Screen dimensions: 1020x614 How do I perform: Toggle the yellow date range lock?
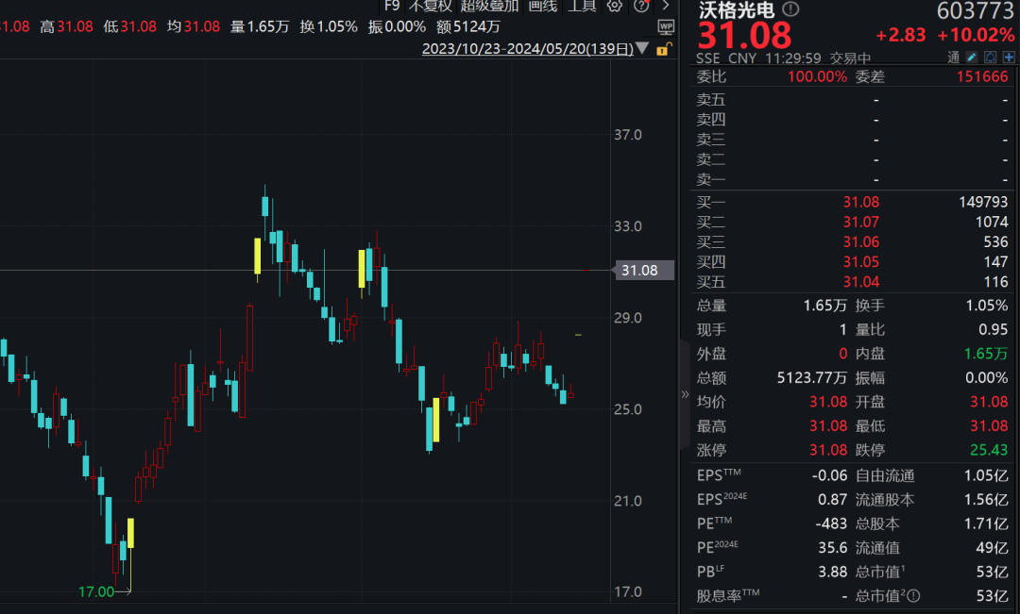tap(664, 48)
